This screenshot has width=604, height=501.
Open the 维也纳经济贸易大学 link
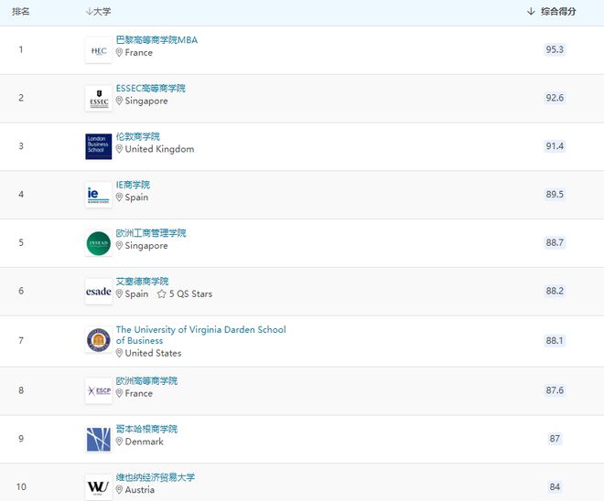[156, 477]
